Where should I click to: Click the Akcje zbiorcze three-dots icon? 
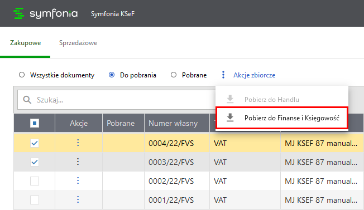223,75
